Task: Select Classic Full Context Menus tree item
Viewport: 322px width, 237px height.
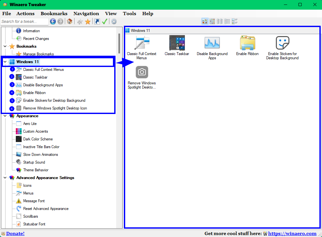Action: (43, 70)
